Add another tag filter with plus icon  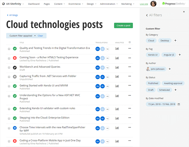pyautogui.click(x=180, y=55)
